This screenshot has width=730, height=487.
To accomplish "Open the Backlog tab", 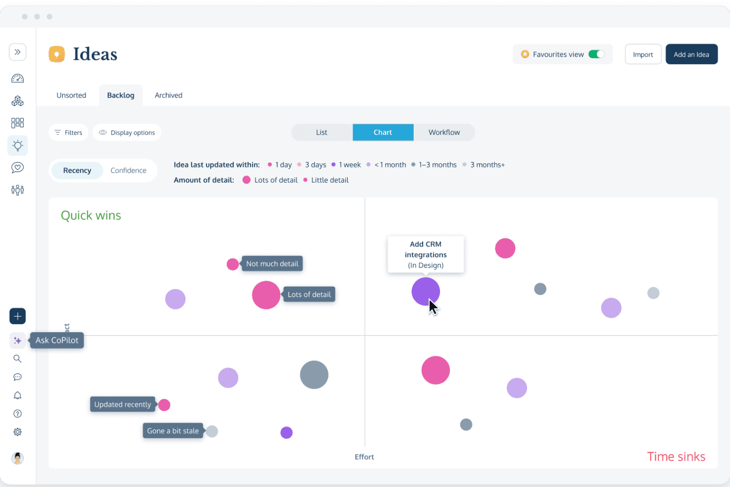I will point(121,95).
